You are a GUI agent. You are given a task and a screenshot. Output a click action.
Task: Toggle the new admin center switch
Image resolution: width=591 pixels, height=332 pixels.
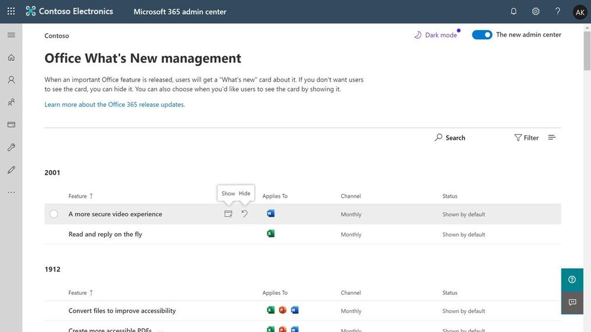coord(482,35)
